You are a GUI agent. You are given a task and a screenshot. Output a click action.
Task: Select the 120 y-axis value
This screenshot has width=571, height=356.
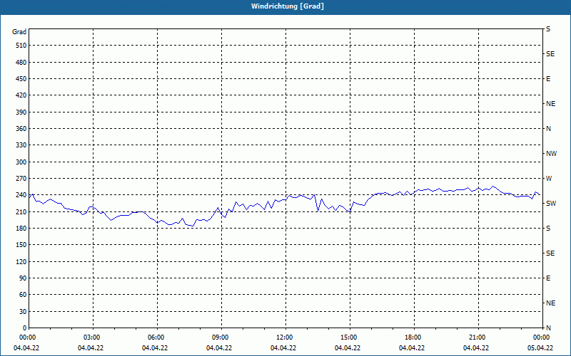tap(21, 261)
